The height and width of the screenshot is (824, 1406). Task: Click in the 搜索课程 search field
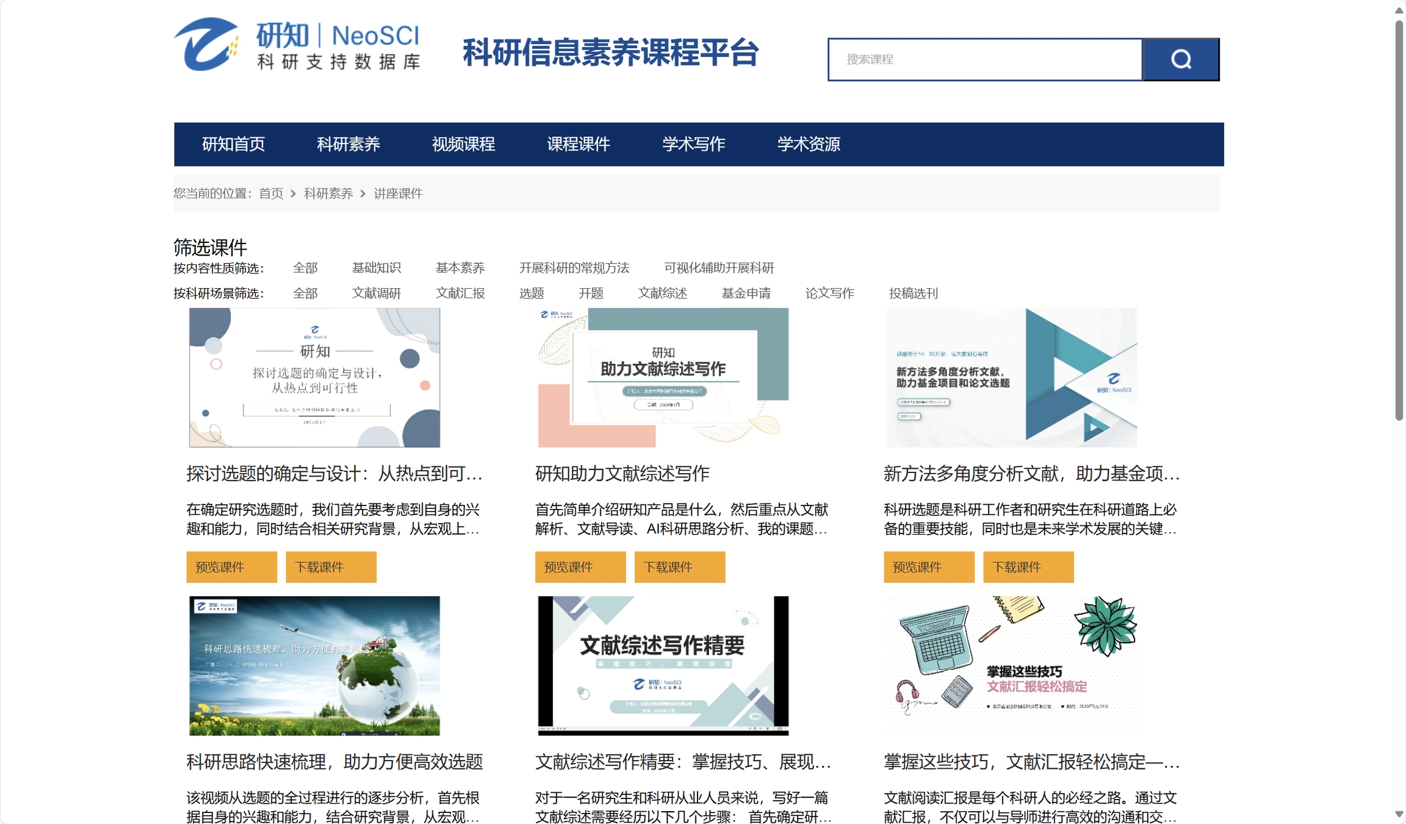click(x=985, y=59)
